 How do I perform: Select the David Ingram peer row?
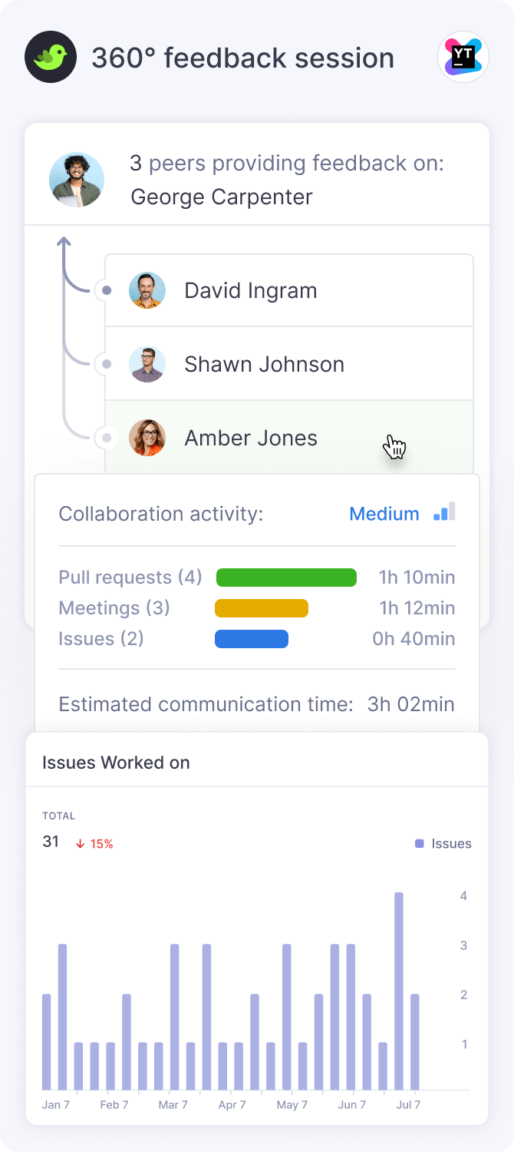(288, 290)
